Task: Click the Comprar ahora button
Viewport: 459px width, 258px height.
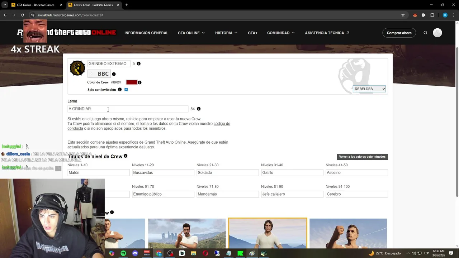Action: tap(399, 33)
